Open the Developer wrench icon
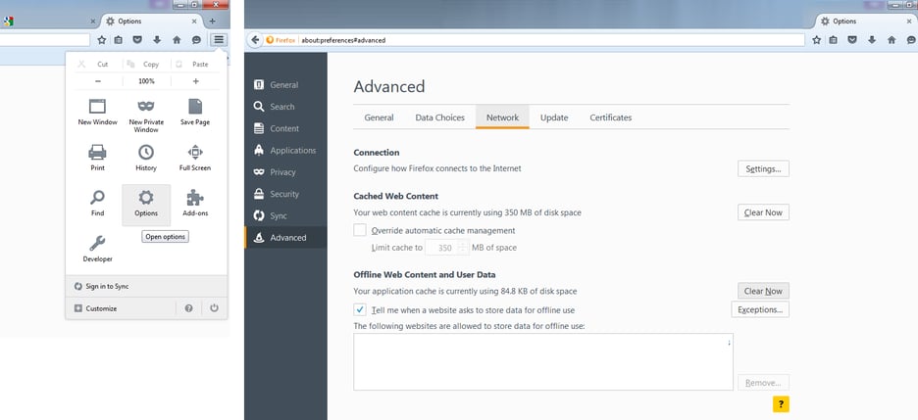Image resolution: width=918 pixels, height=420 pixels. (x=97, y=243)
